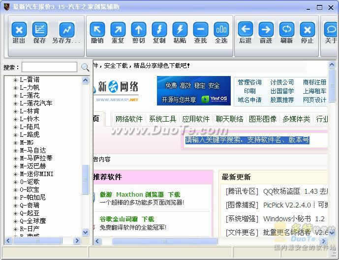The height and width of the screenshot is (260, 339).
Task: Open the 傲游 Maxthon 浏览器 下载 link
Action: point(140,194)
